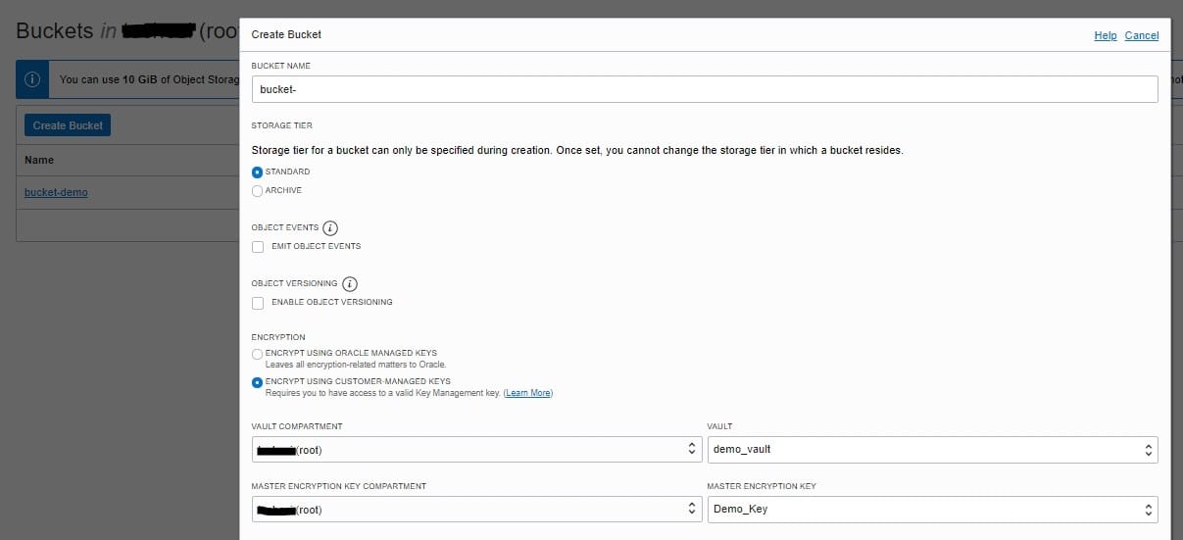This screenshot has width=1183, height=540.
Task: Click the Create Bucket button
Action: [x=68, y=125]
